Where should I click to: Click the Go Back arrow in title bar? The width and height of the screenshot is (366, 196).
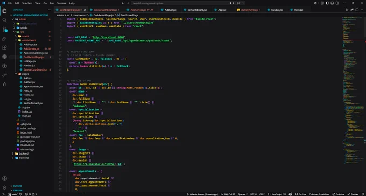coord(123,3)
